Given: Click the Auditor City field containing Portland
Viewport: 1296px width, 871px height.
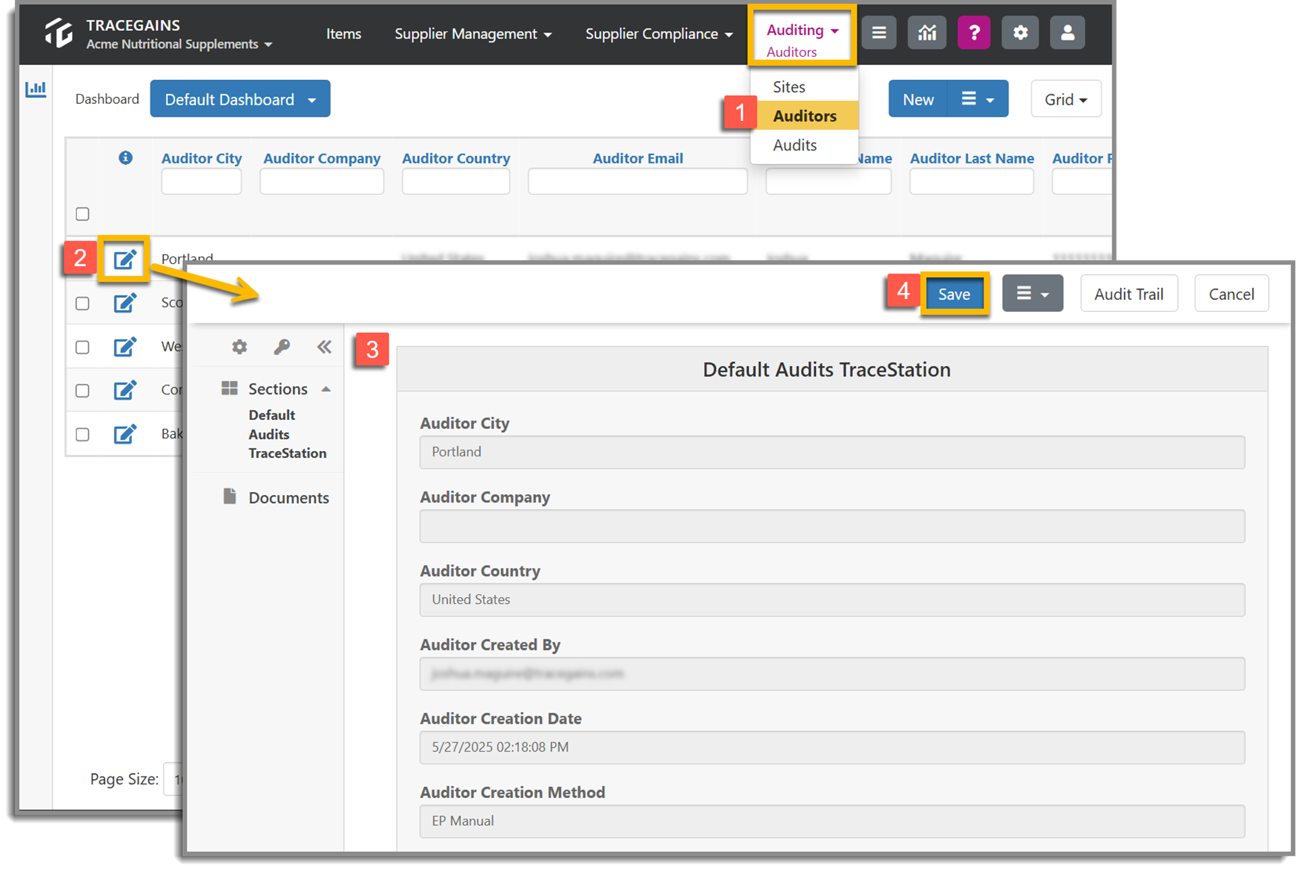Looking at the screenshot, I should pos(832,452).
